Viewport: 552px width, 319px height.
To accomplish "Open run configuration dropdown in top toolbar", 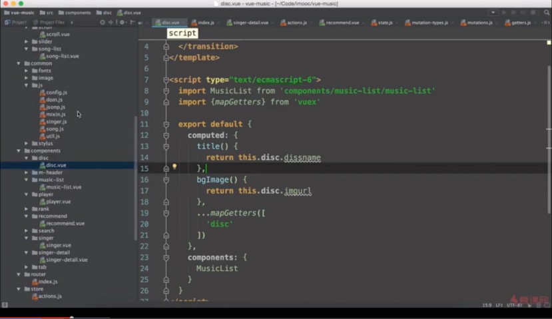I will pyautogui.click(x=493, y=13).
